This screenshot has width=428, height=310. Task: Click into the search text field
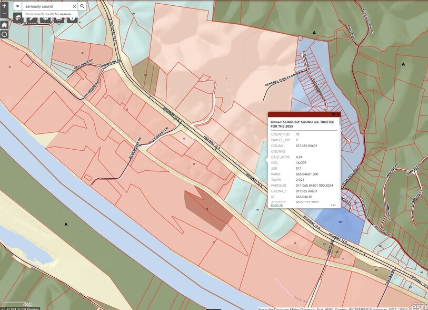pyautogui.click(x=46, y=6)
